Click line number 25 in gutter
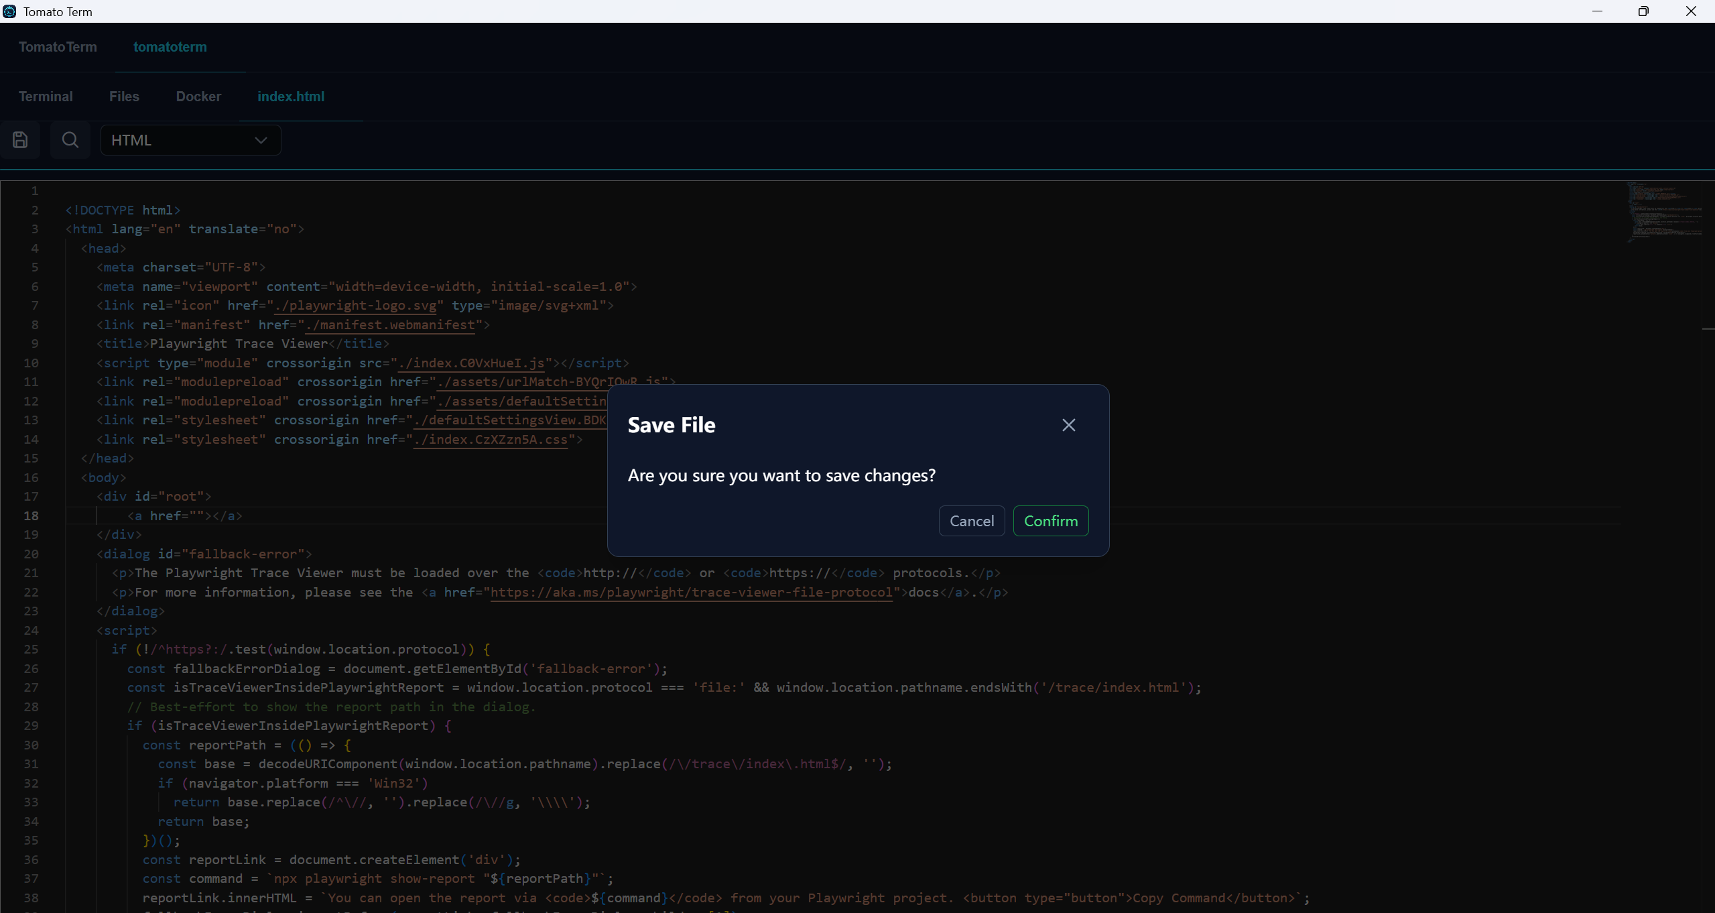The height and width of the screenshot is (913, 1715). click(x=31, y=649)
